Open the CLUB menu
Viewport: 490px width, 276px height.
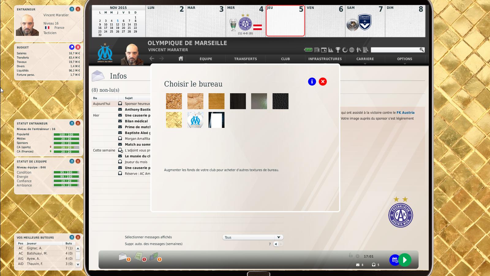285,59
